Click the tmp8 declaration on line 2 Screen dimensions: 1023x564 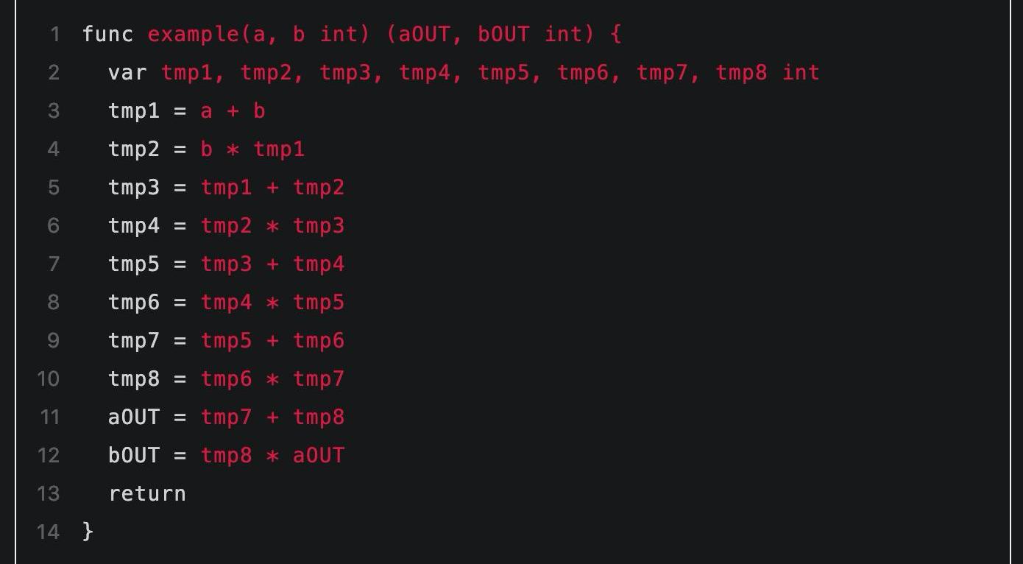[x=741, y=73]
